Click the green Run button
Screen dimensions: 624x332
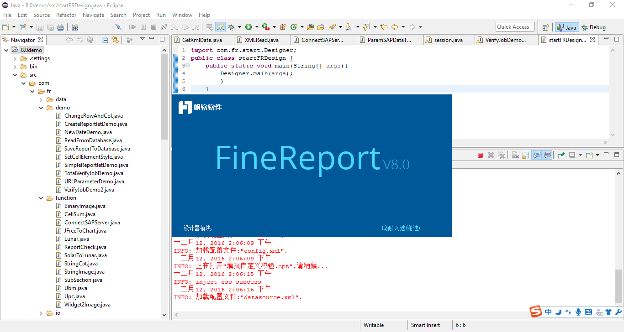[249, 27]
